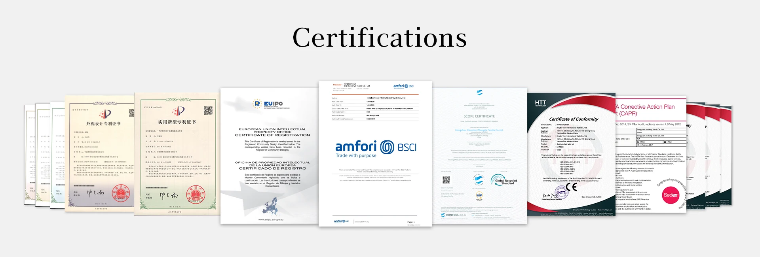Viewport: 760px width, 257px height.
Task: Click the Certifications heading
Action: [380, 38]
